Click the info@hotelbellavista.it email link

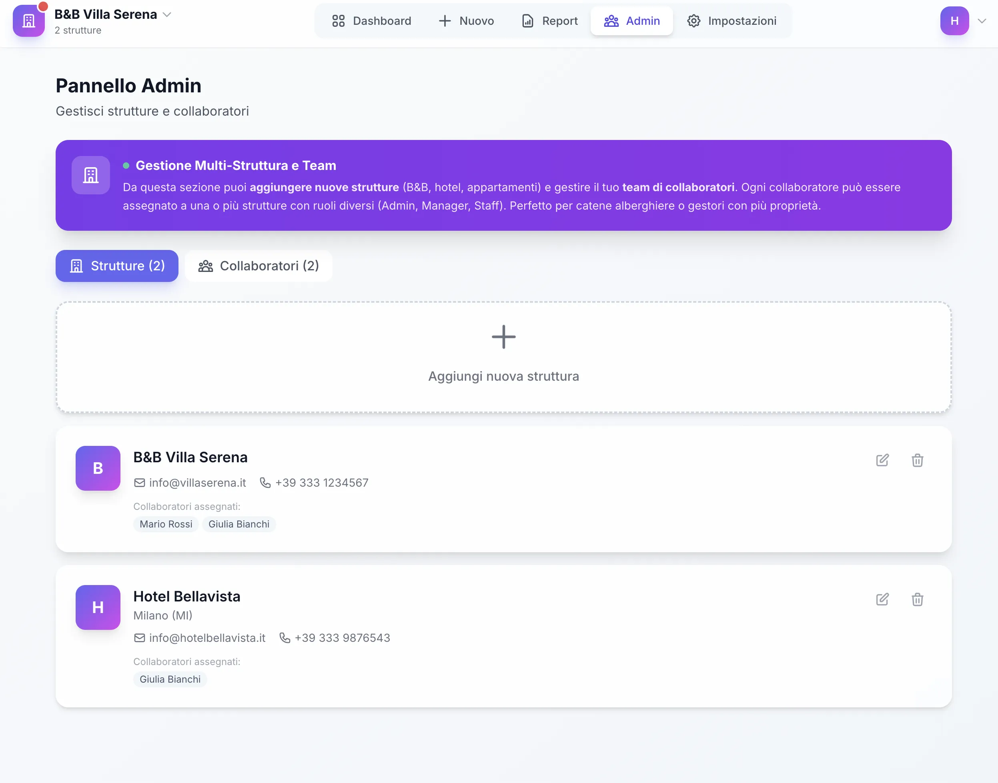point(207,638)
